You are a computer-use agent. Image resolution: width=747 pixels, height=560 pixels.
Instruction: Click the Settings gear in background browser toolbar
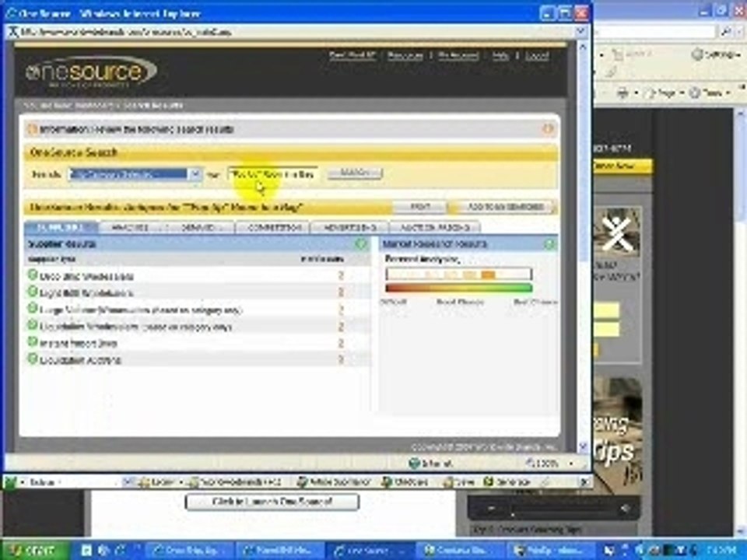(697, 54)
